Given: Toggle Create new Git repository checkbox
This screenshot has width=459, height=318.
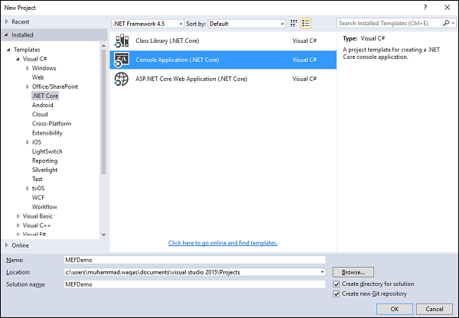Looking at the screenshot, I should tap(337, 294).
